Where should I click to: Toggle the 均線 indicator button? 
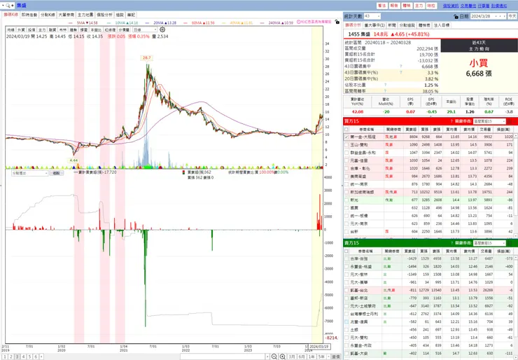click(11, 29)
